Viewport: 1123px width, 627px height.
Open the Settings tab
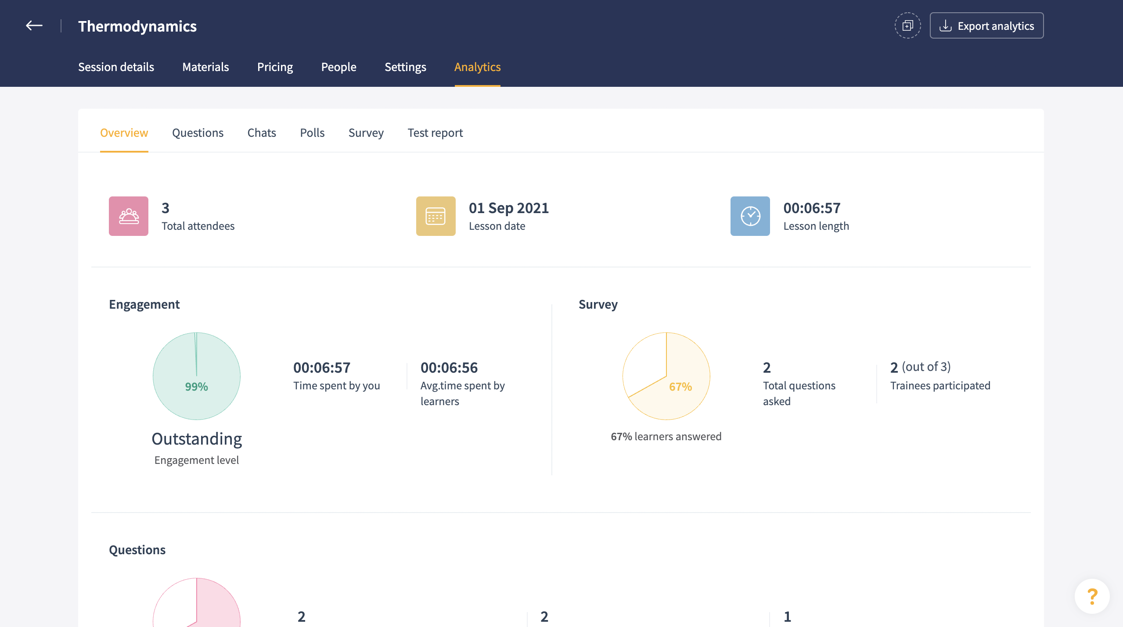(405, 67)
